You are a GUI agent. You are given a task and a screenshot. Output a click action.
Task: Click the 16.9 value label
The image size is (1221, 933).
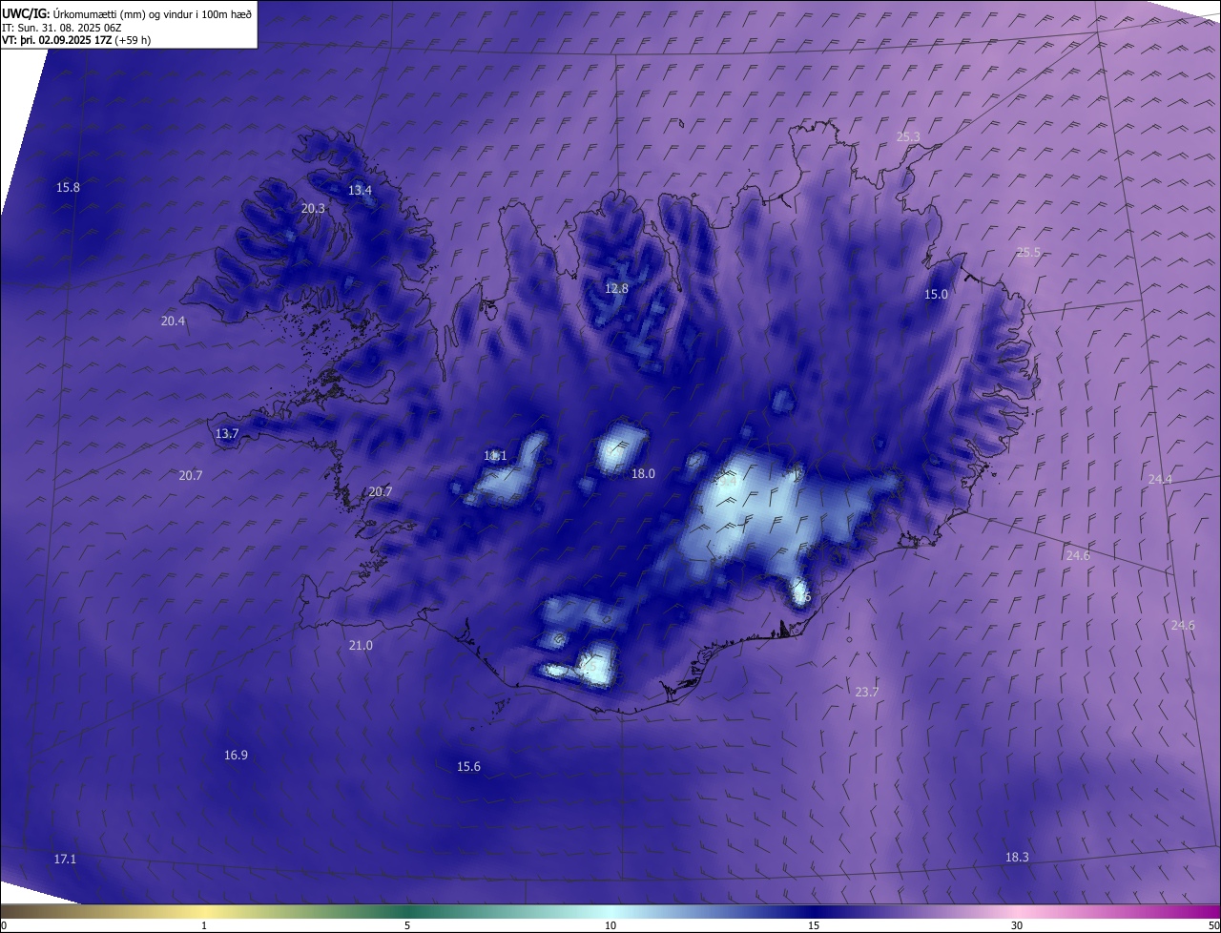[236, 756]
